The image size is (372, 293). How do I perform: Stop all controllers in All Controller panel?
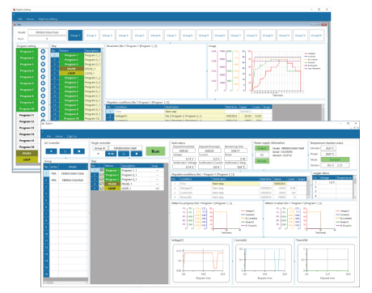tap(79, 151)
